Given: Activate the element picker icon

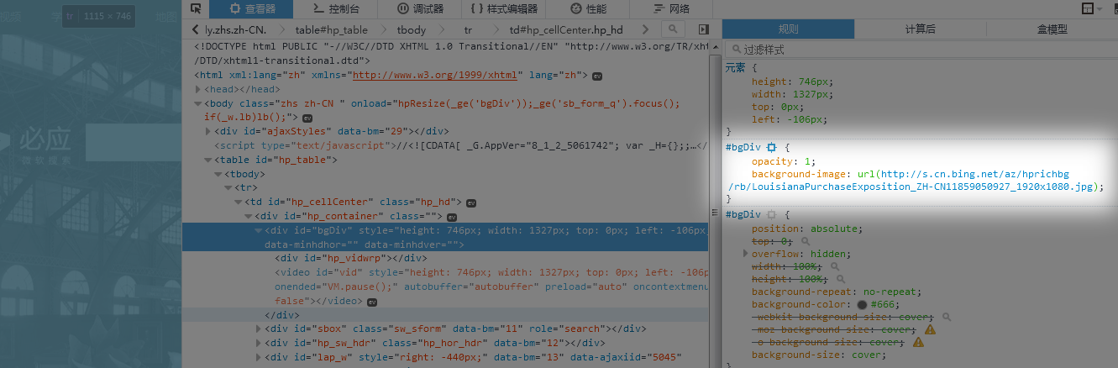Looking at the screenshot, I should (x=196, y=9).
